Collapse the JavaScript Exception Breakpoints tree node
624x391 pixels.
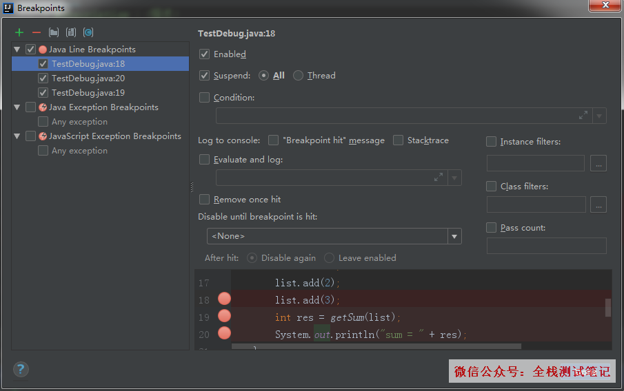[x=17, y=136]
